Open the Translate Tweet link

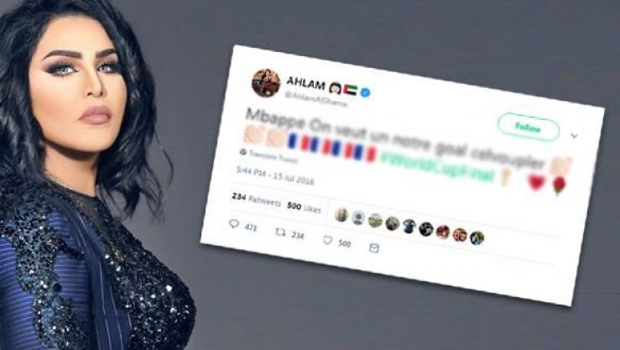pos(273,156)
